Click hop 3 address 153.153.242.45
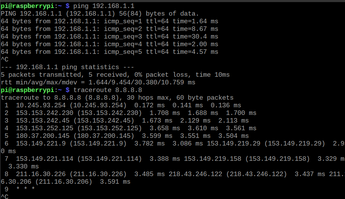Screen dimensions: 345x199 pos(42,121)
